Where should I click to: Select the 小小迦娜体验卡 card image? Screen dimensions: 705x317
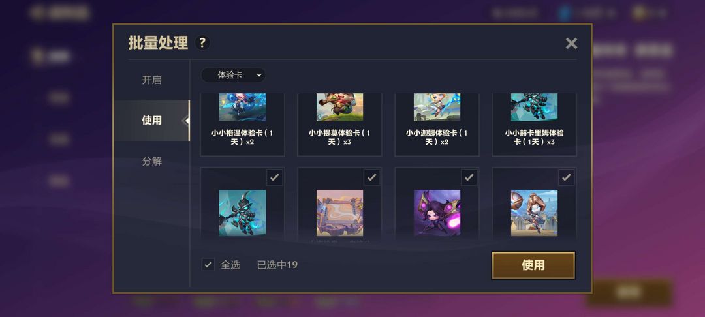[x=437, y=108]
